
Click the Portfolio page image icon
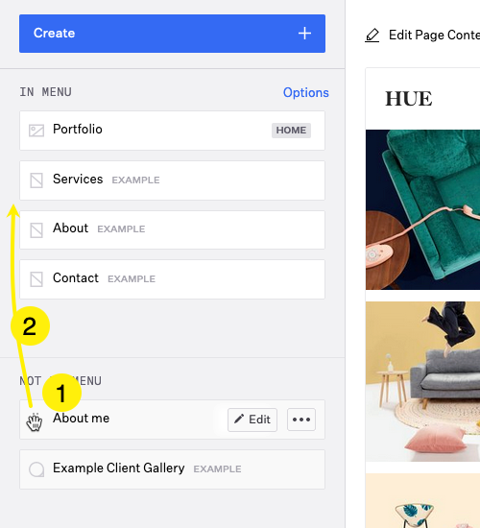coord(36,131)
